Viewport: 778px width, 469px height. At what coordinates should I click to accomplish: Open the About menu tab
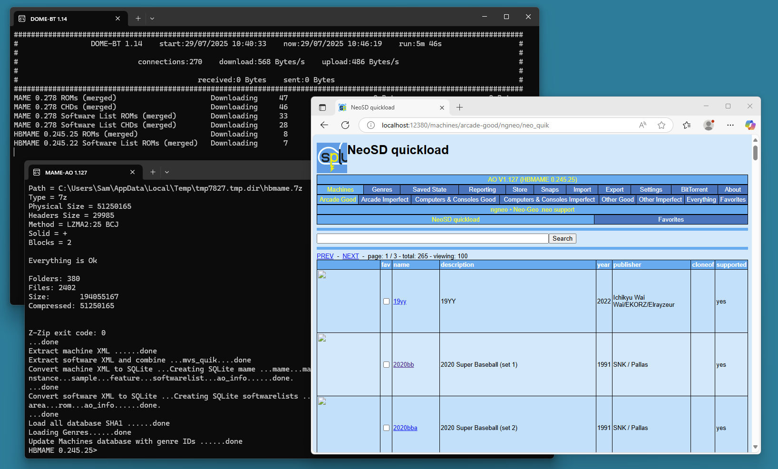pos(733,189)
